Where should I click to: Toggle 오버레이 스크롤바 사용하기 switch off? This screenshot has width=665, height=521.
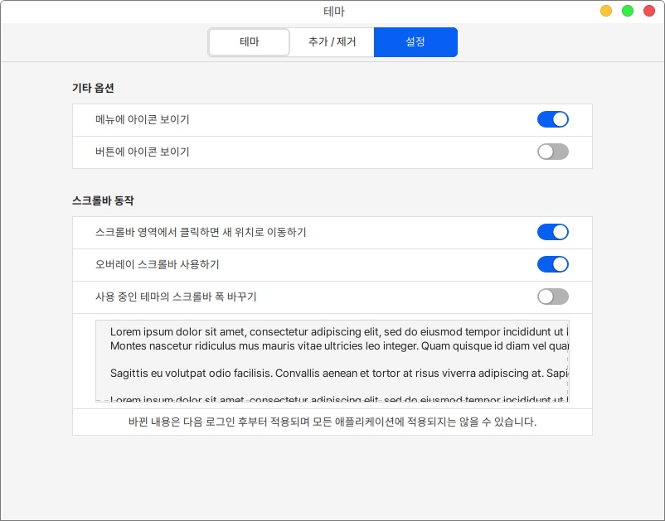552,264
